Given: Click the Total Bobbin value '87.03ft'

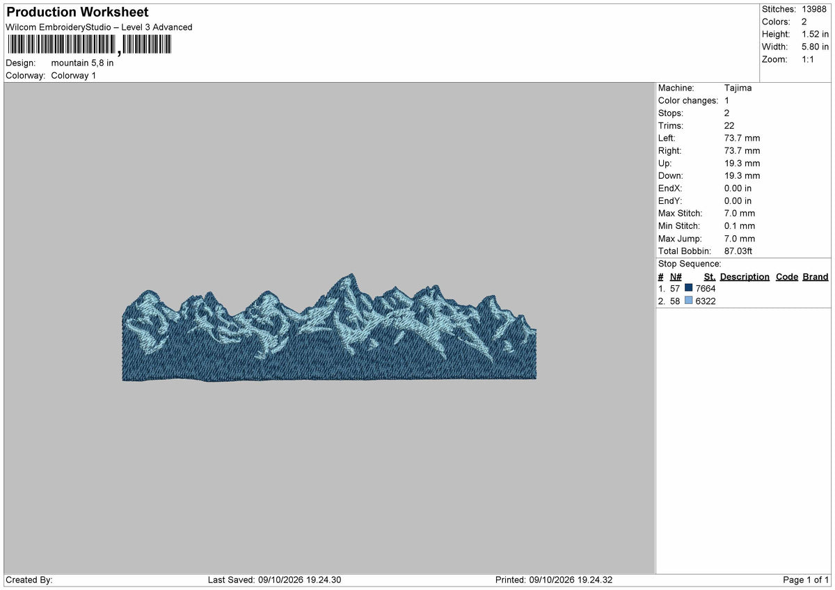Looking at the screenshot, I should 738,250.
